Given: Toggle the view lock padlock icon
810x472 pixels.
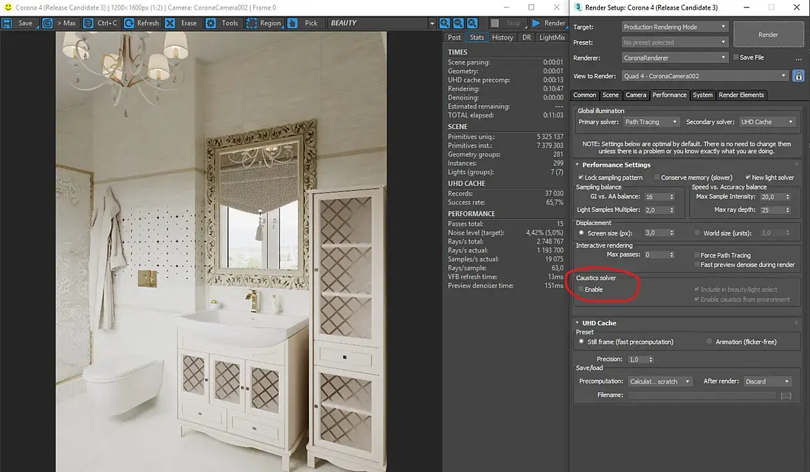Looking at the screenshot, I should click(x=798, y=76).
